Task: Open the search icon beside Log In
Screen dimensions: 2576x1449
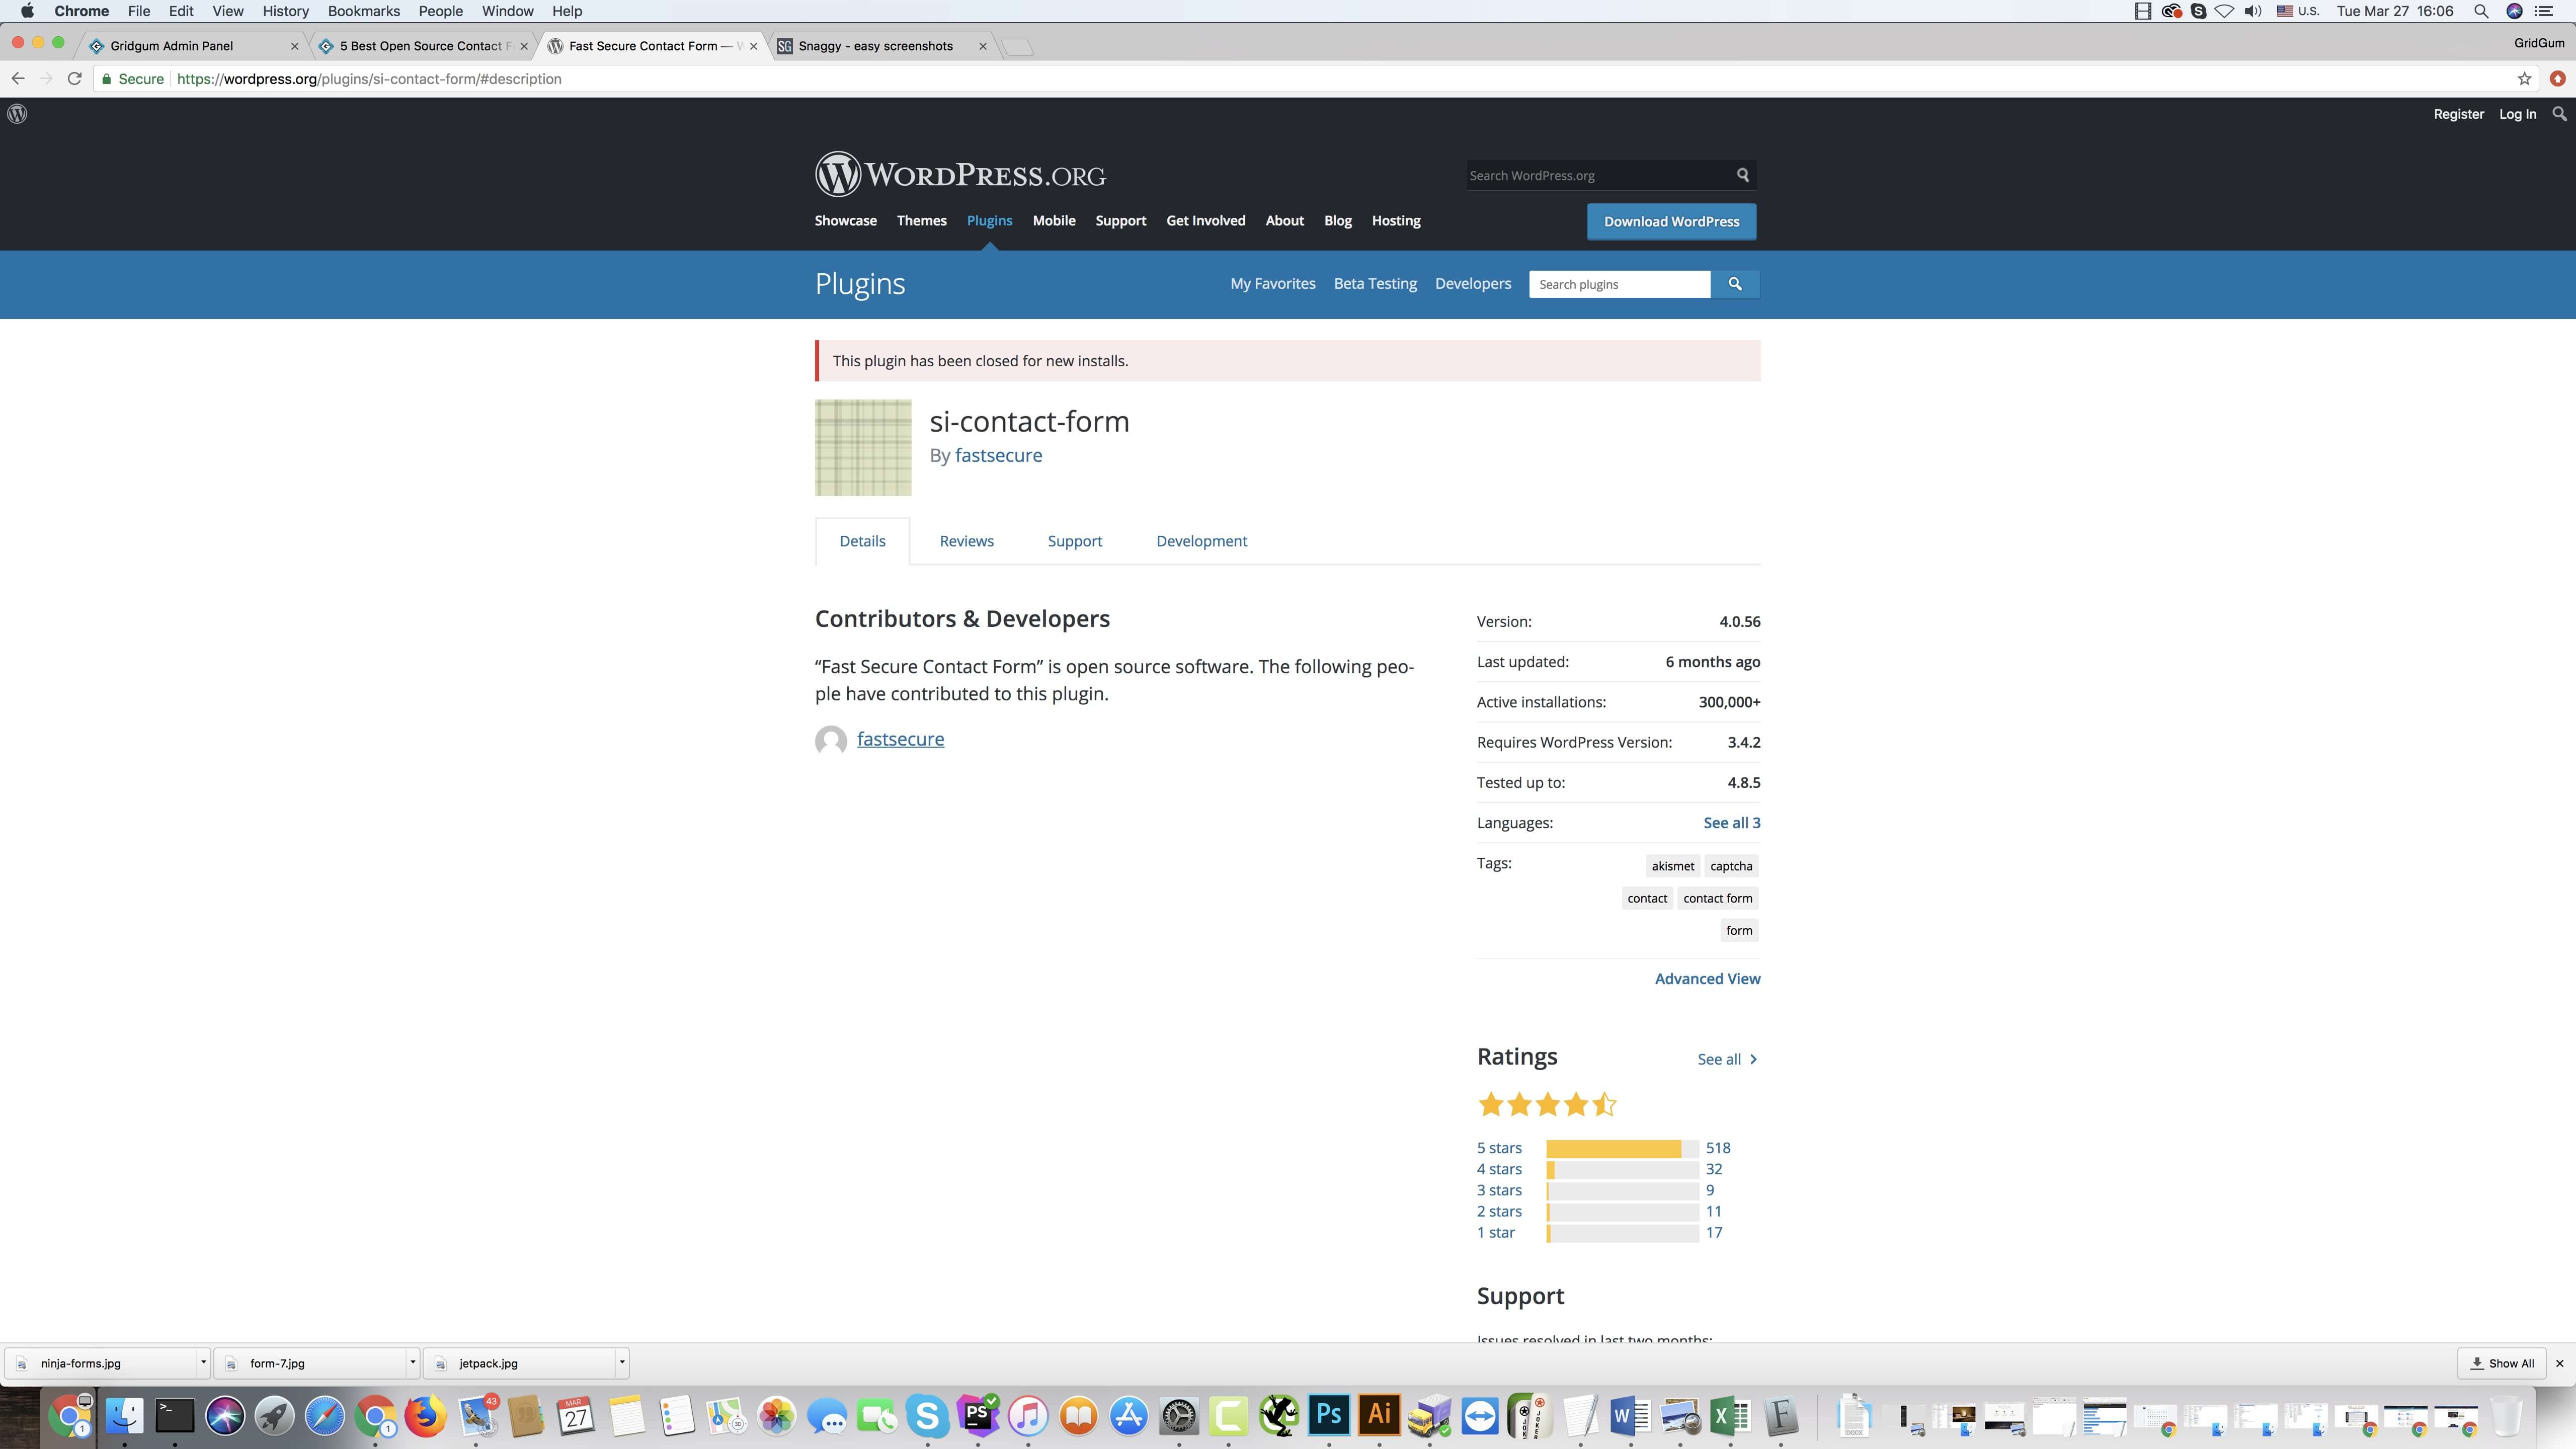Action: 2559,114
